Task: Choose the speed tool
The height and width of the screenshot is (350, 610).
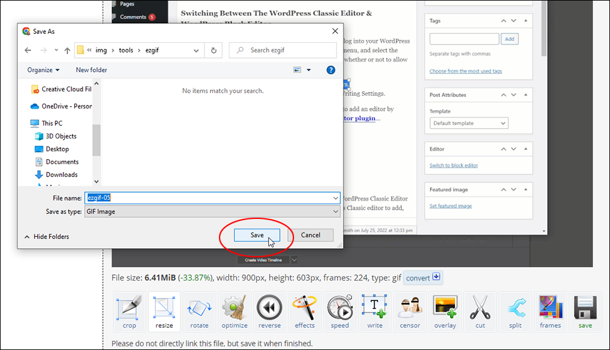Action: [340, 312]
